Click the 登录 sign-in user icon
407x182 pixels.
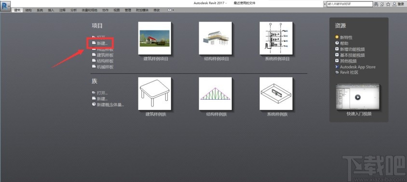pyautogui.click(x=394, y=4)
